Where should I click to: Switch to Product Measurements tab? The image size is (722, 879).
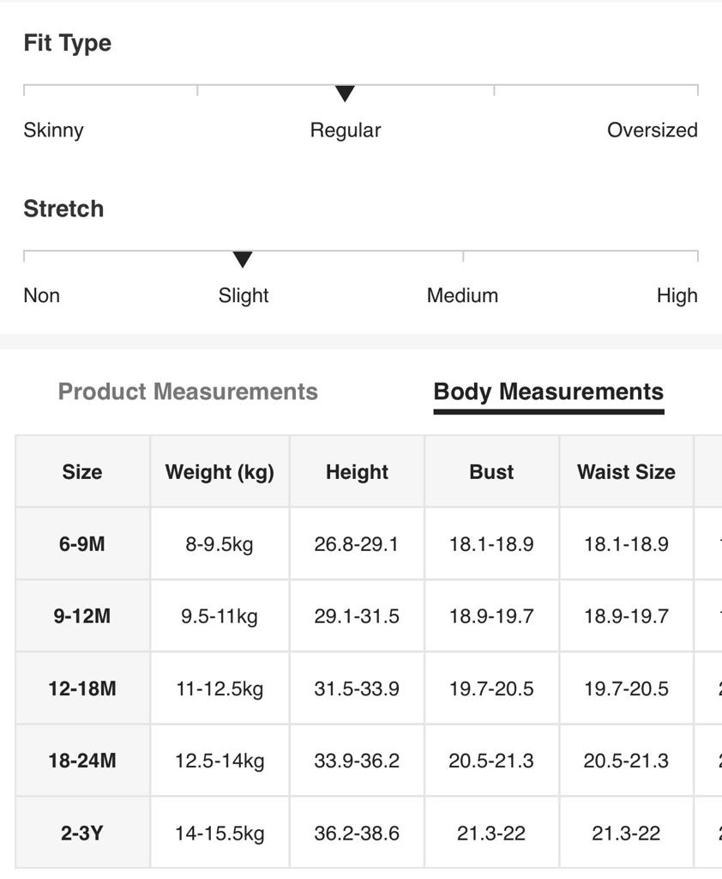(188, 391)
